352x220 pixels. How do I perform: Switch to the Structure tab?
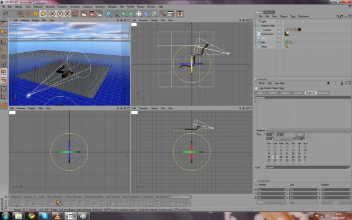(x=269, y=12)
